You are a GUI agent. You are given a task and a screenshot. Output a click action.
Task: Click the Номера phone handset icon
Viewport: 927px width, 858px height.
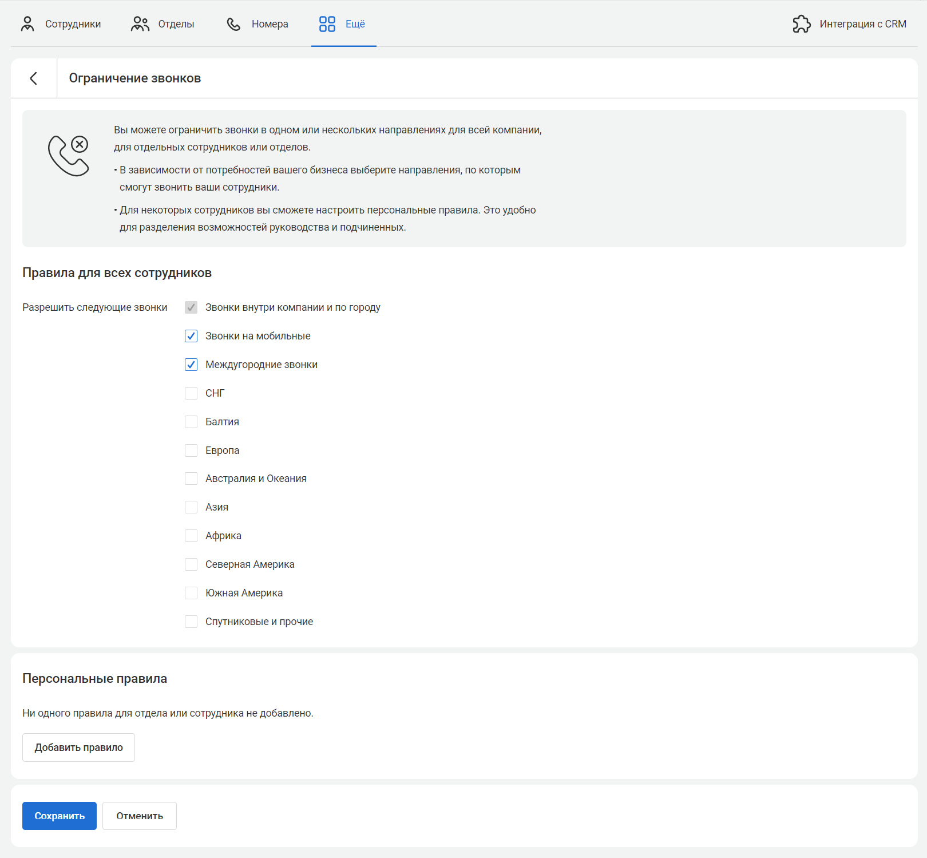233,24
